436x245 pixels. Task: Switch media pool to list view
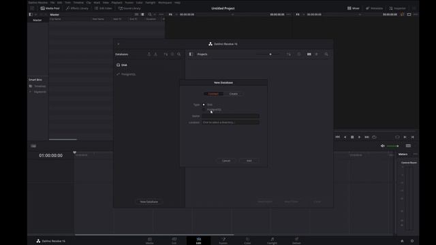[x=142, y=14]
